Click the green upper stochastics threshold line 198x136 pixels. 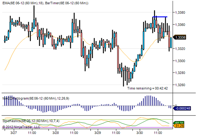pos(87,119)
